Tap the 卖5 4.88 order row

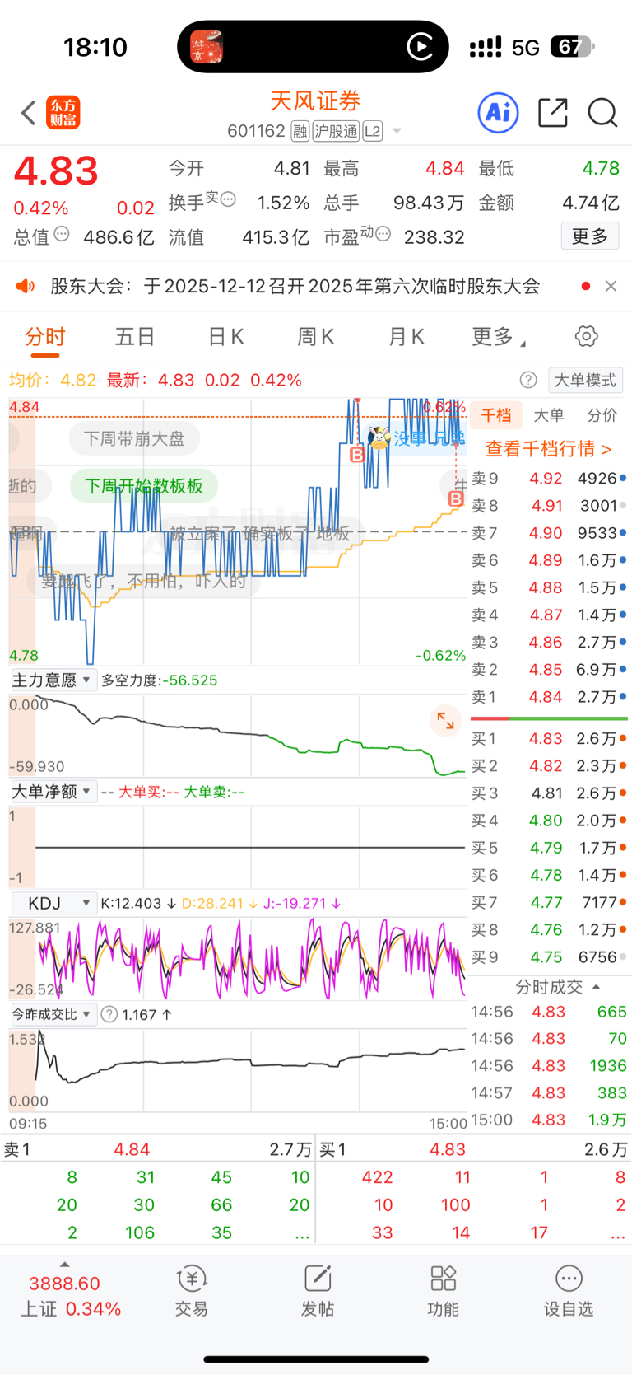(x=548, y=587)
